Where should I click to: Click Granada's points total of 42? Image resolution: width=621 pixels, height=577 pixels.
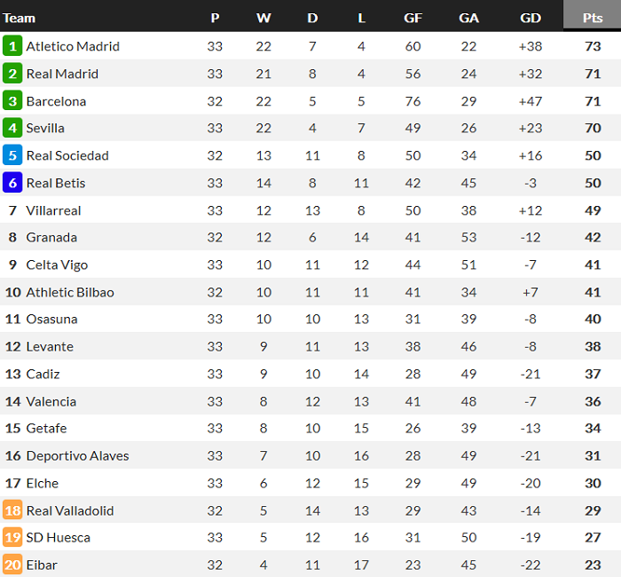[592, 237]
